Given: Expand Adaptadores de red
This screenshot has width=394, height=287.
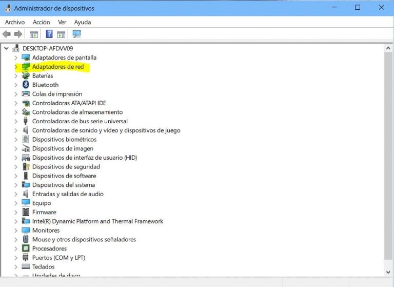Looking at the screenshot, I should pyautogui.click(x=16, y=67).
